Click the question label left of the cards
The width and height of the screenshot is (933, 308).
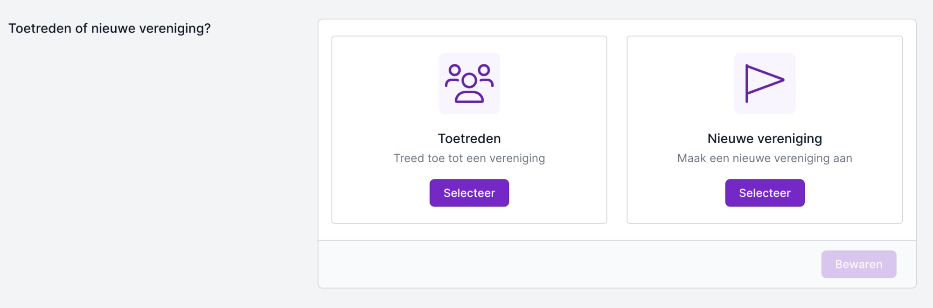click(110, 28)
